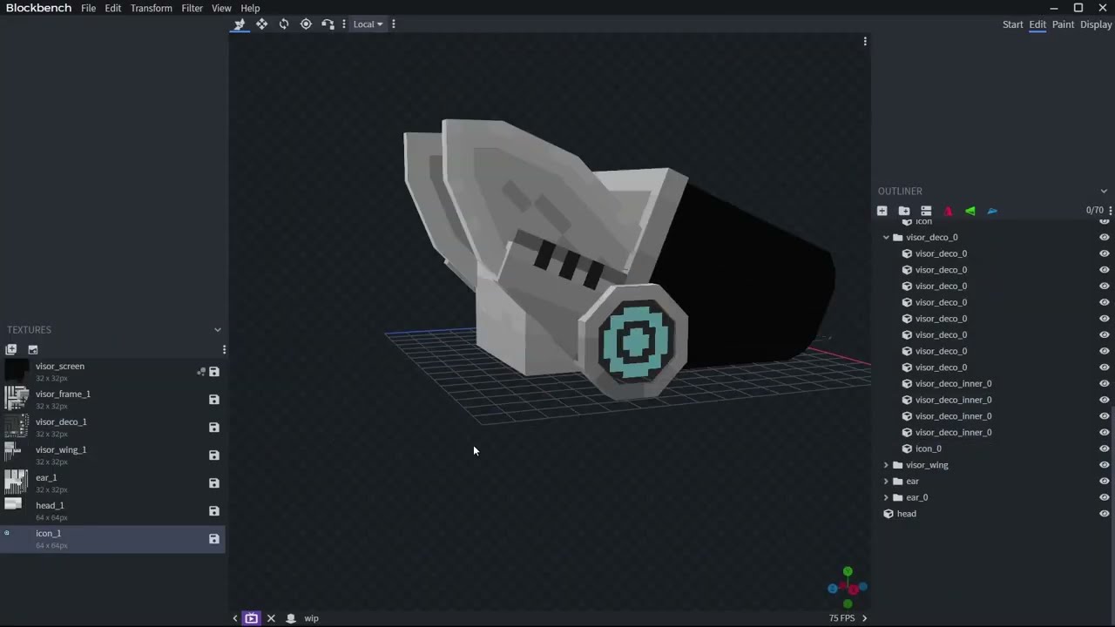This screenshot has height=627, width=1115.
Task: Click the Add Cube icon in Outliner
Action: pos(882,211)
